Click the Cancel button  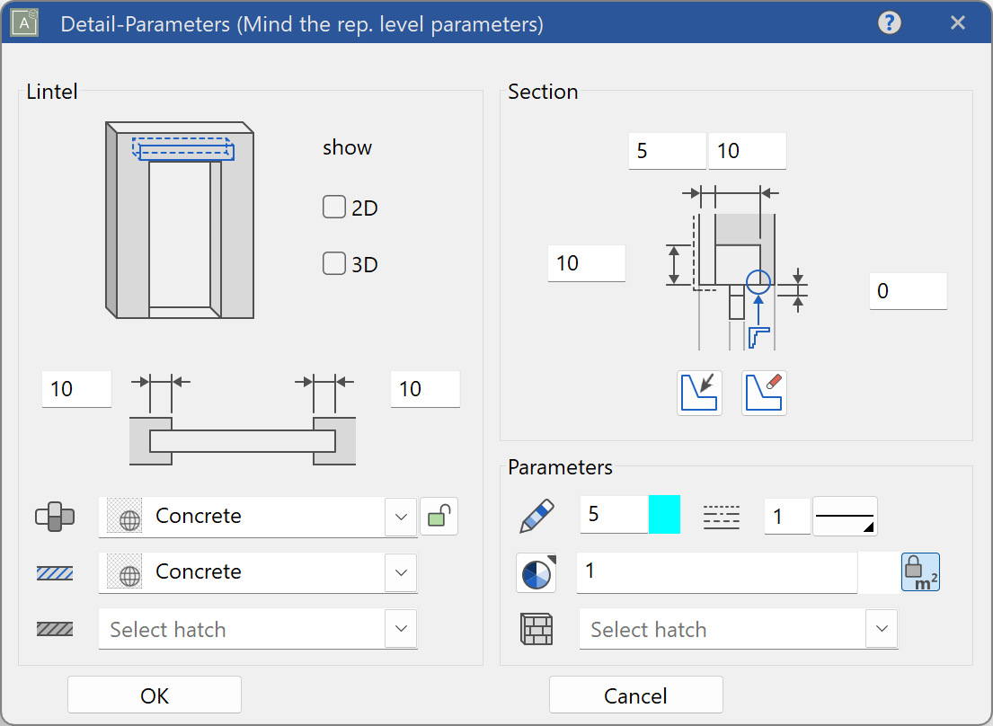point(636,695)
